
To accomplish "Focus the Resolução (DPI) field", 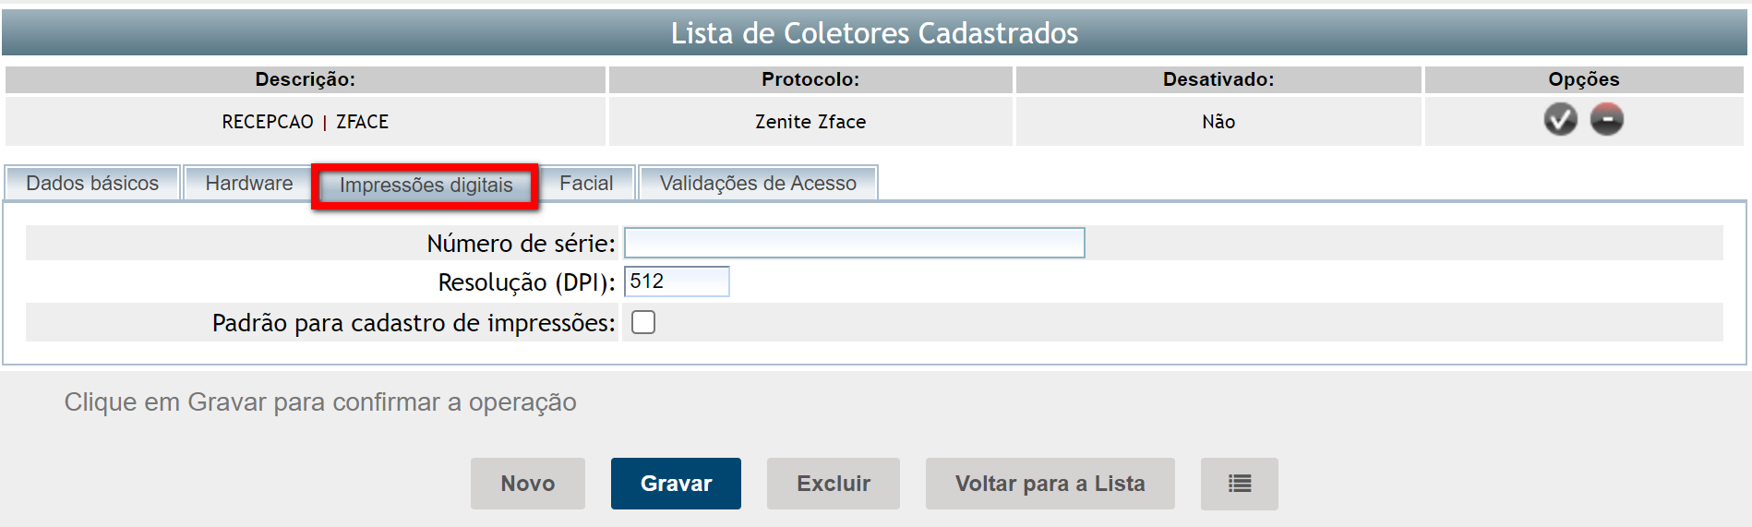I will click(x=677, y=281).
